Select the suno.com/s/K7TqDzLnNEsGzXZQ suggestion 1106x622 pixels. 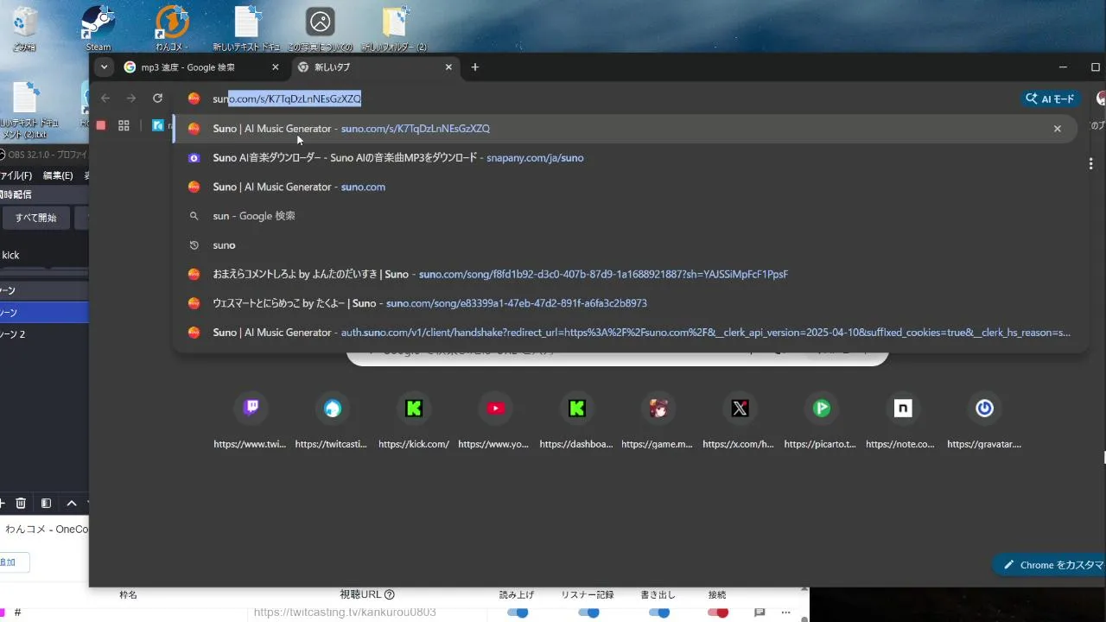click(x=626, y=129)
